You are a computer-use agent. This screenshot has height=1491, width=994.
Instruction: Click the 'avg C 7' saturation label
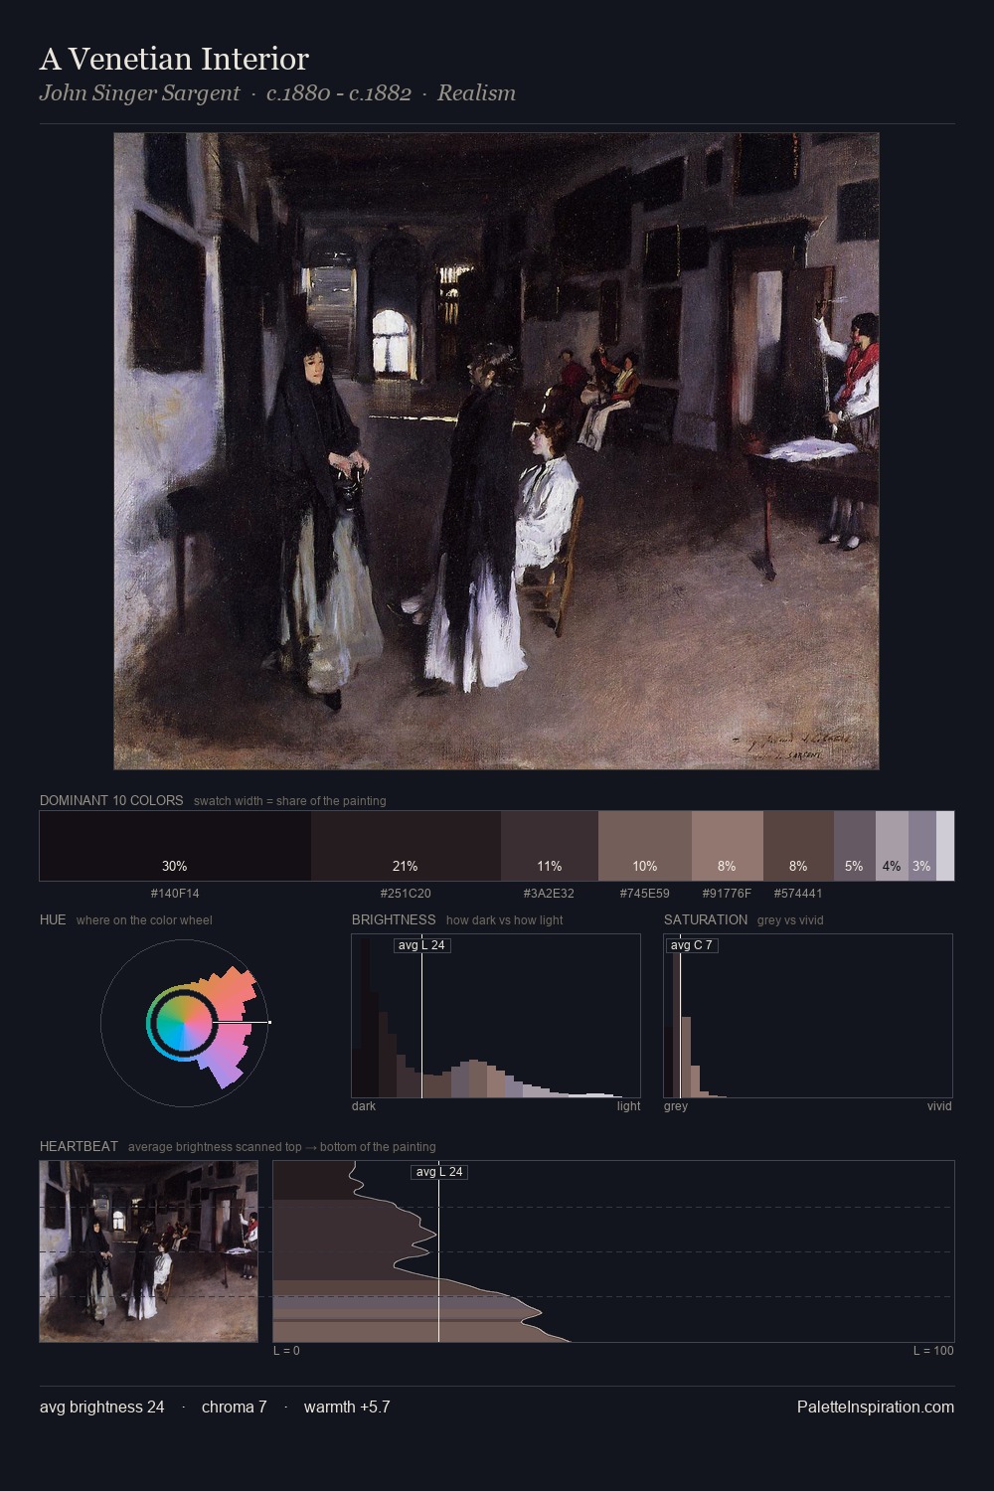point(691,945)
